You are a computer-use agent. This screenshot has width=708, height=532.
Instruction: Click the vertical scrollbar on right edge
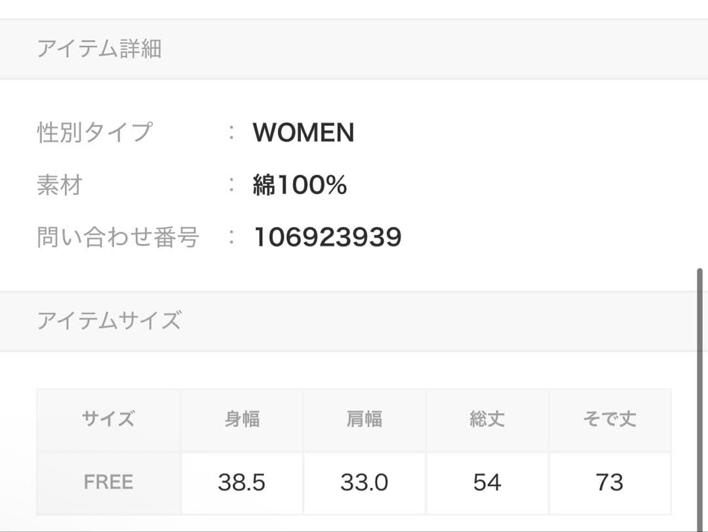(x=700, y=400)
